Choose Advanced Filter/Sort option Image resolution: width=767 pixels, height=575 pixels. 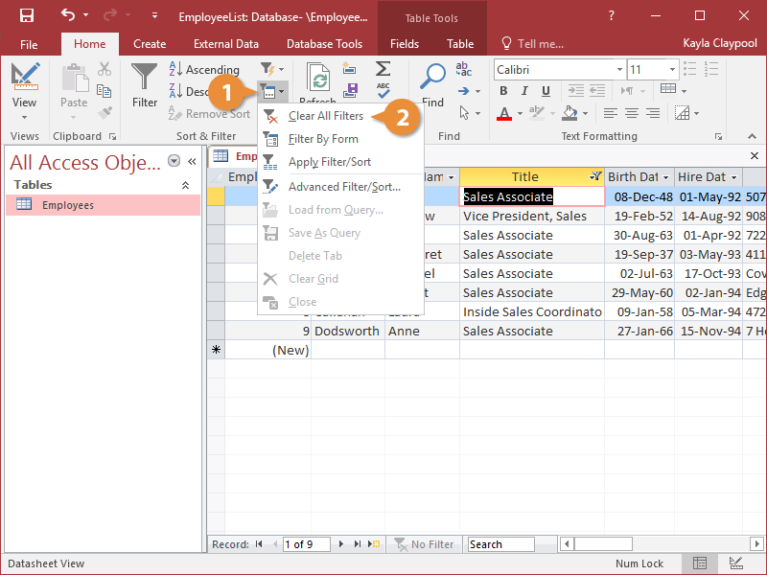(x=344, y=187)
